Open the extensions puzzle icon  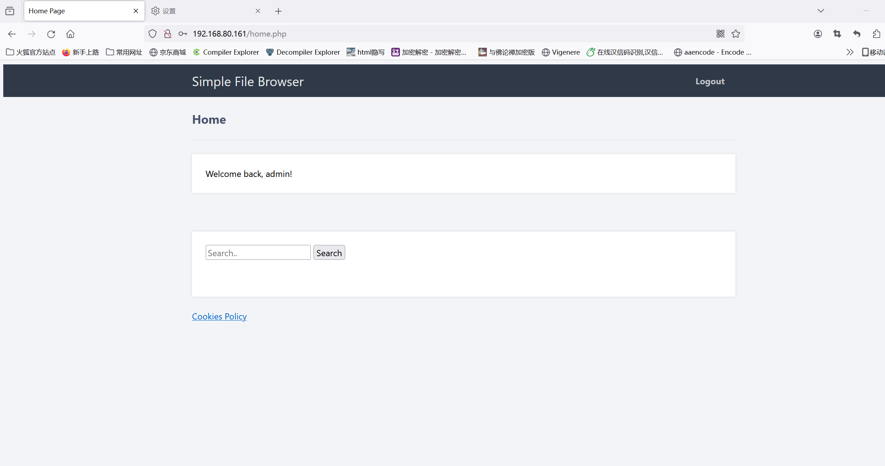pos(877,34)
